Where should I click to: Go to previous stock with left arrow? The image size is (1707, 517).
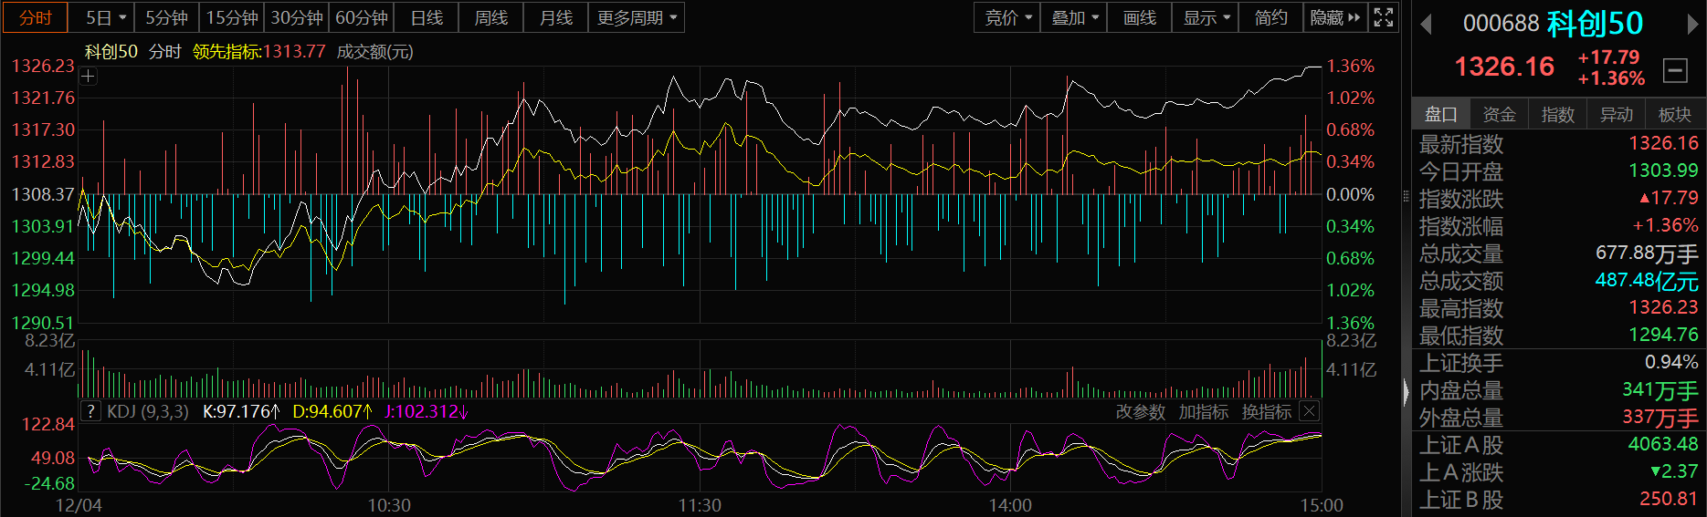[x=1426, y=25]
